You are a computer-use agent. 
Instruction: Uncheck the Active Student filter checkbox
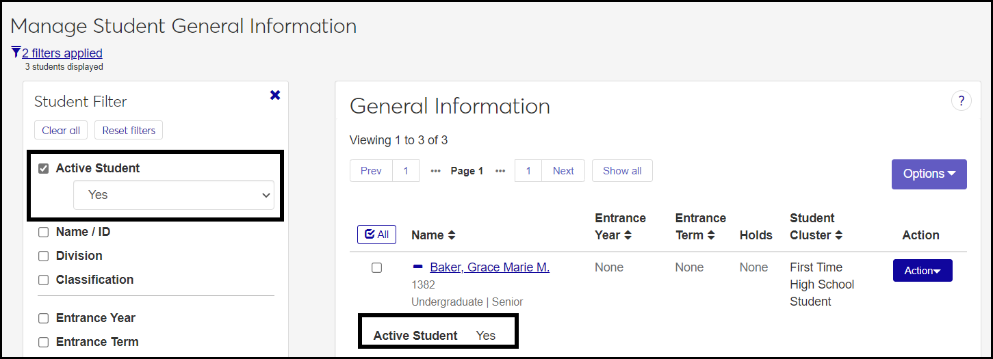pos(44,168)
